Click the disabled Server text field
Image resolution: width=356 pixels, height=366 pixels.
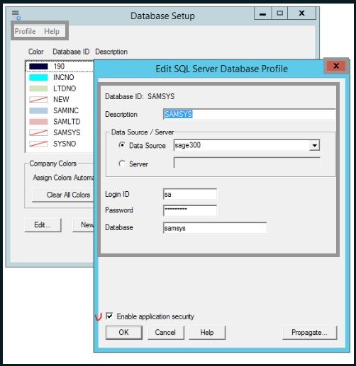(x=247, y=163)
